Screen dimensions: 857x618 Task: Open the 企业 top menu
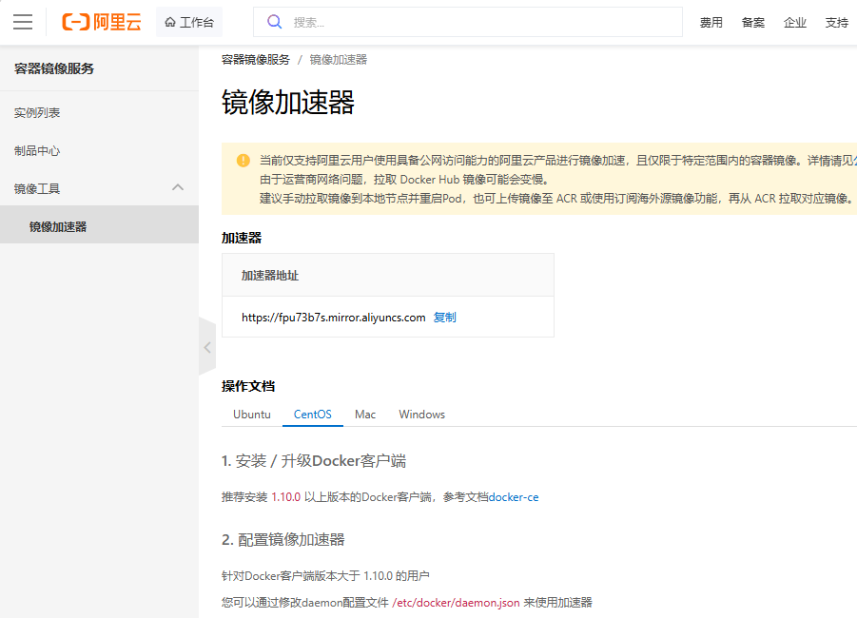(x=795, y=23)
